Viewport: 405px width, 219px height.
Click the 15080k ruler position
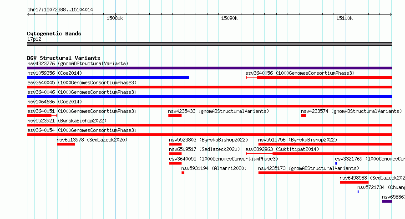click(115, 18)
